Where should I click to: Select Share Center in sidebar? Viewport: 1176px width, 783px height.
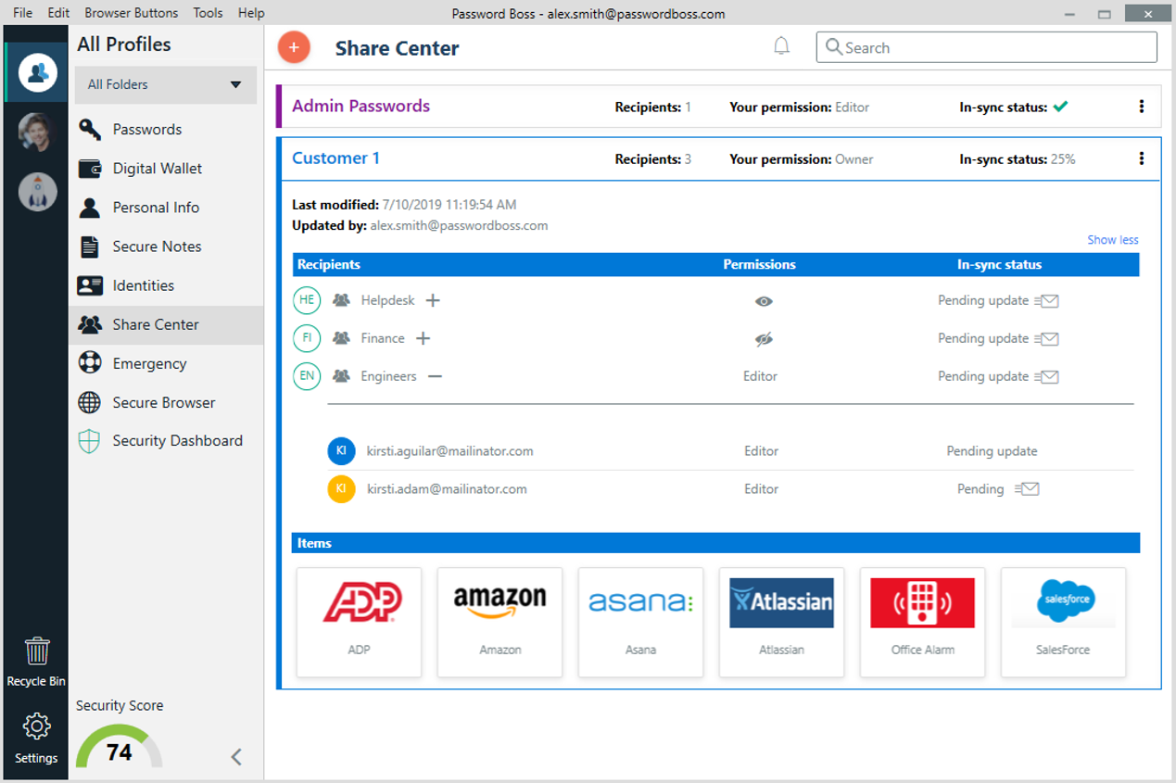tap(166, 324)
